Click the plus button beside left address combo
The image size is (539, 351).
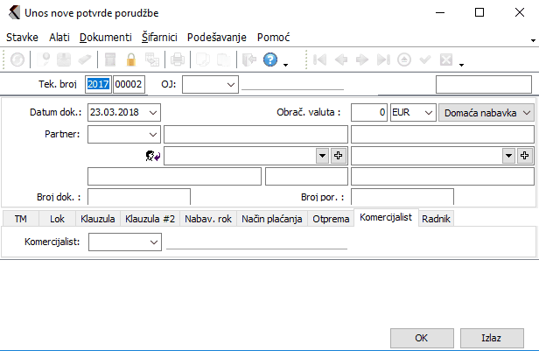tap(338, 155)
